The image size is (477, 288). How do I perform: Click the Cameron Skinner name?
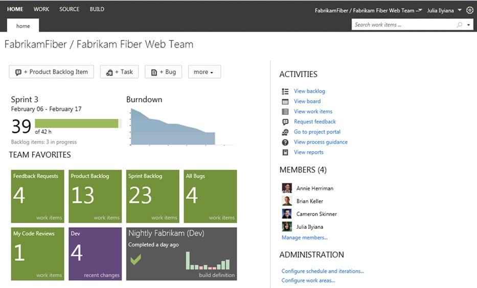click(316, 214)
